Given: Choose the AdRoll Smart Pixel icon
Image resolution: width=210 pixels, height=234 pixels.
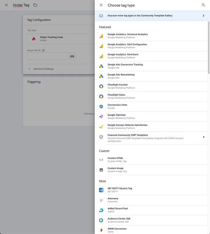Looking at the screenshot, I should [x=101, y=210].
